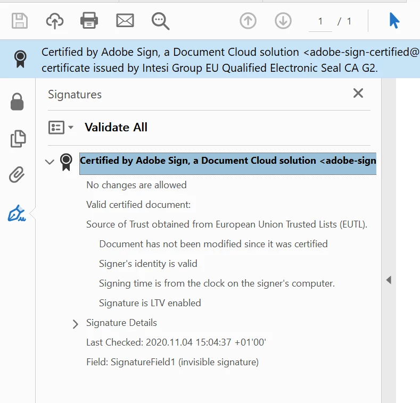Click the current page number field
Screen dimensions: 420x403
[320, 21]
